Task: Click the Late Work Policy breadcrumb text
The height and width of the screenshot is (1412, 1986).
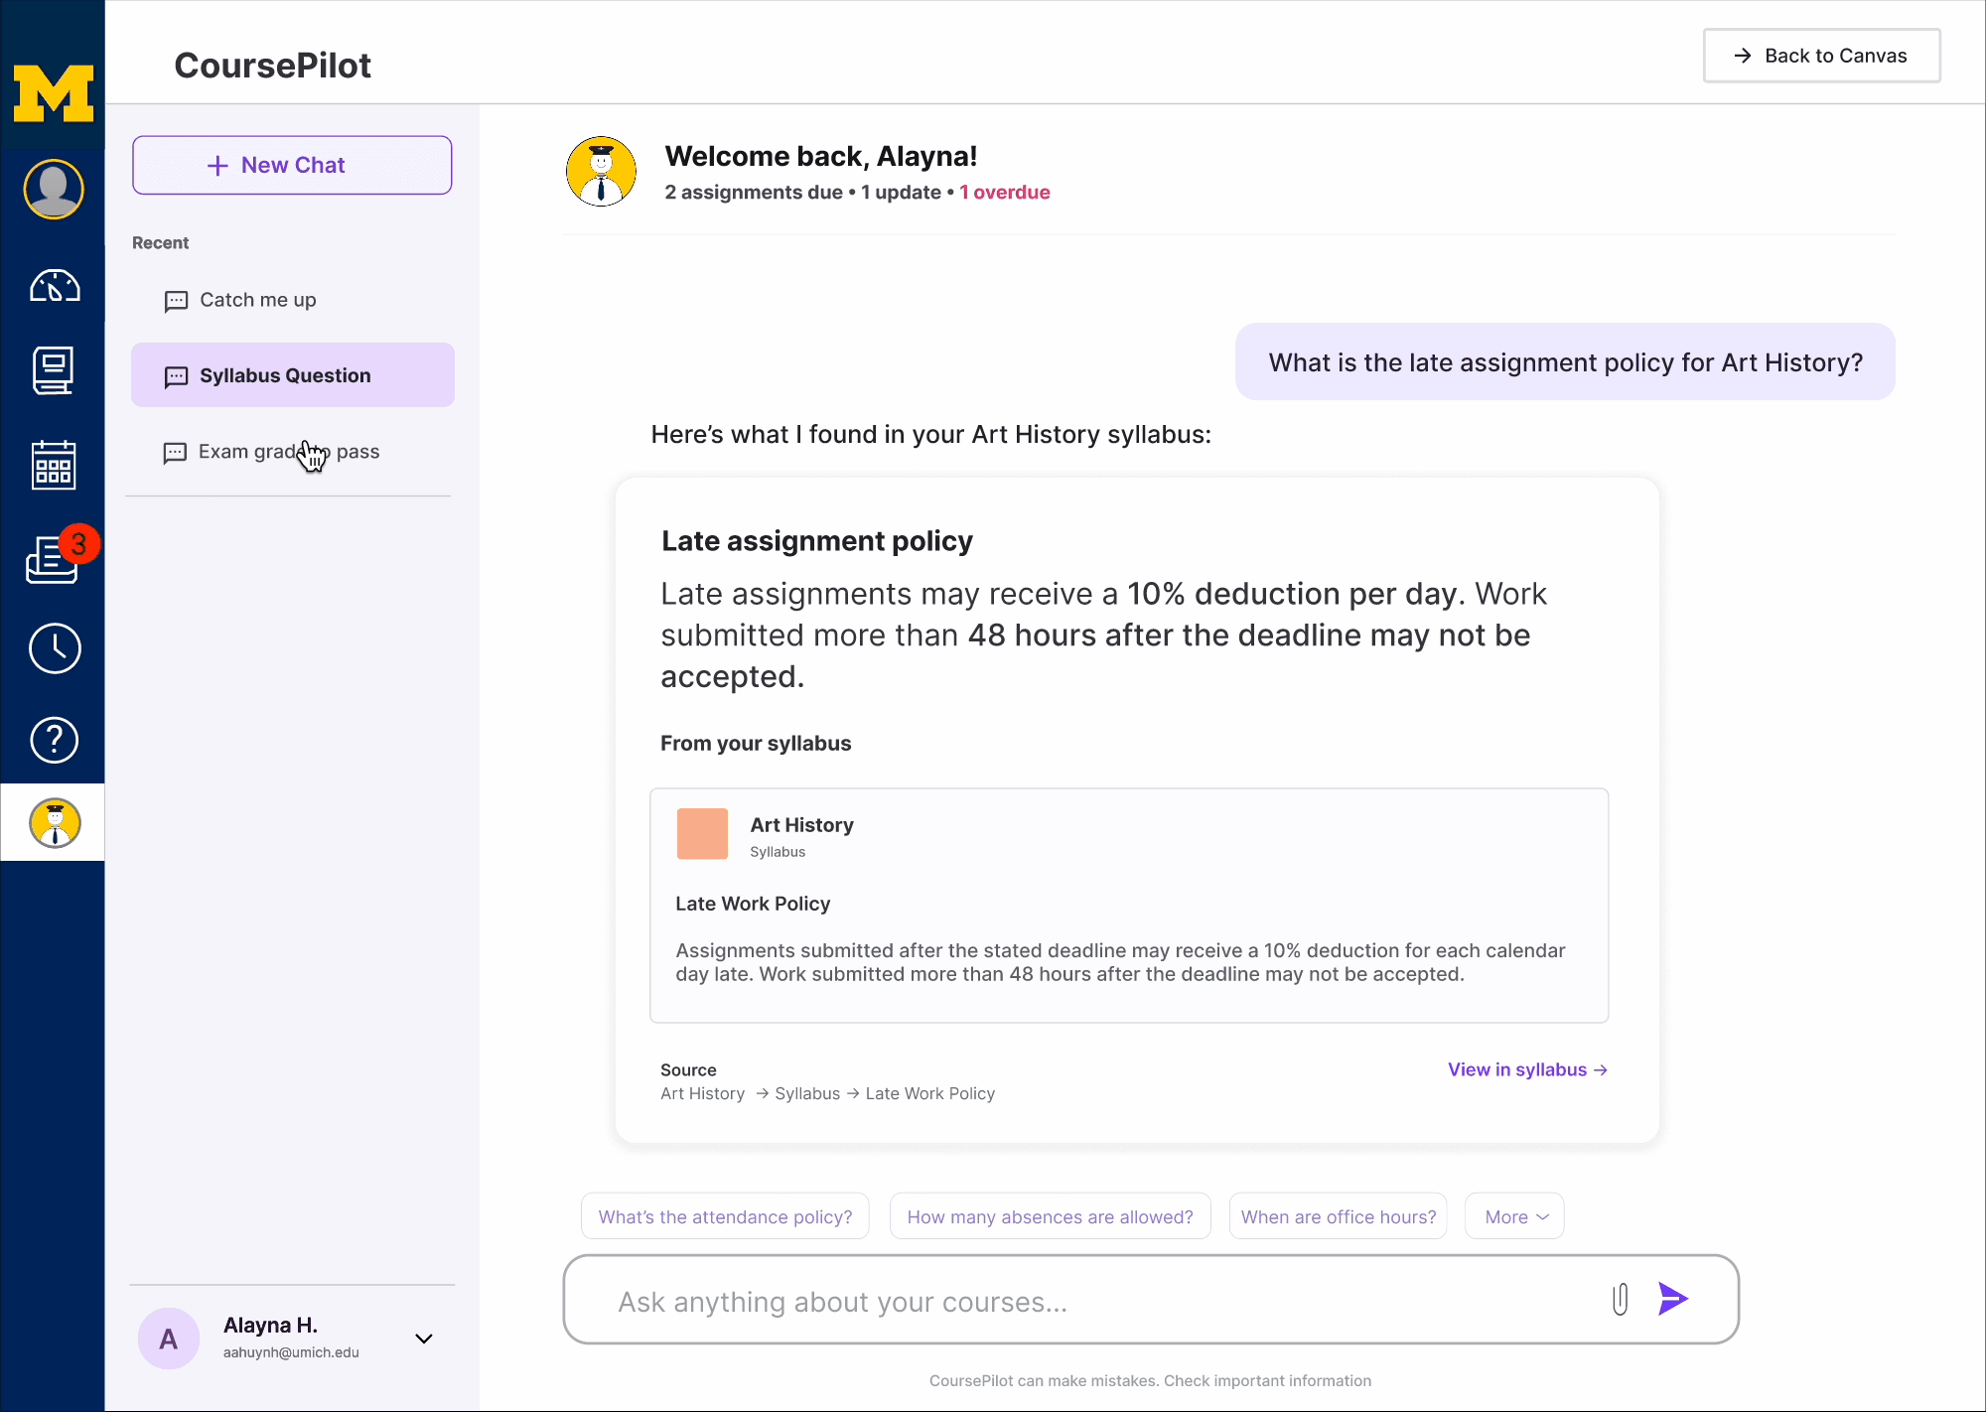Action: pos(929,1093)
